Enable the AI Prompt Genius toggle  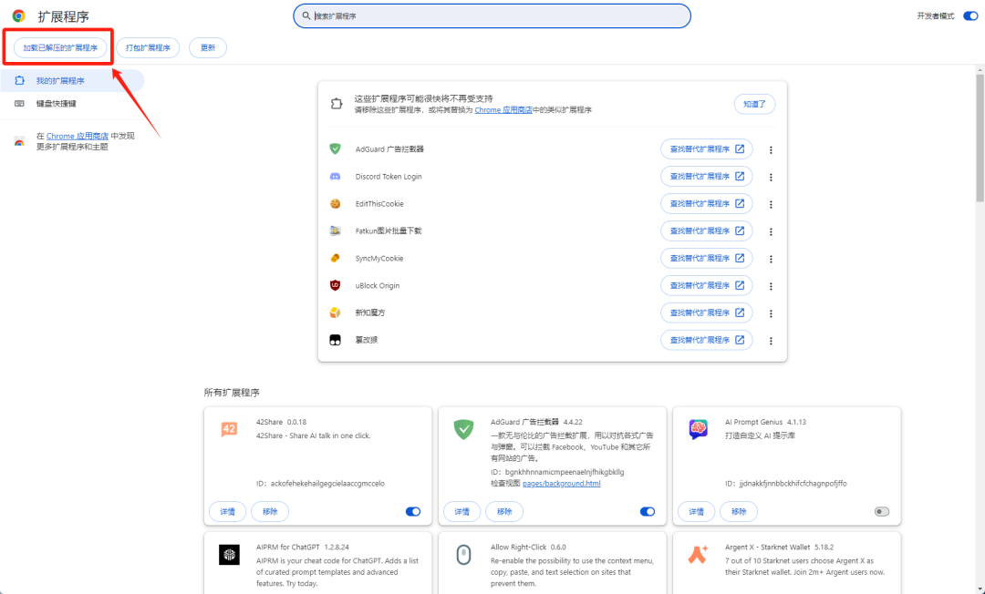[x=882, y=511]
